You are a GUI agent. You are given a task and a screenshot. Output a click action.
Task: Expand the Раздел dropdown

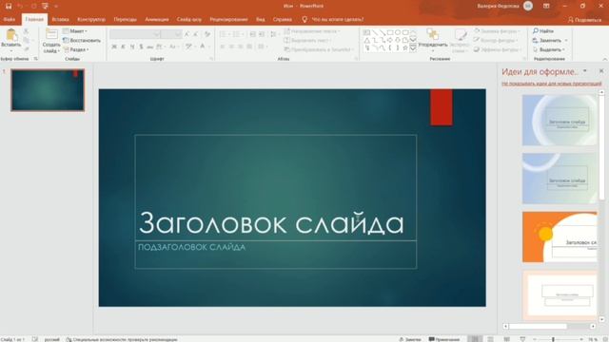pyautogui.click(x=76, y=49)
